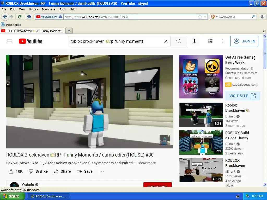Open the File menu
This screenshot has width=267, height=200.
[x=4, y=9]
